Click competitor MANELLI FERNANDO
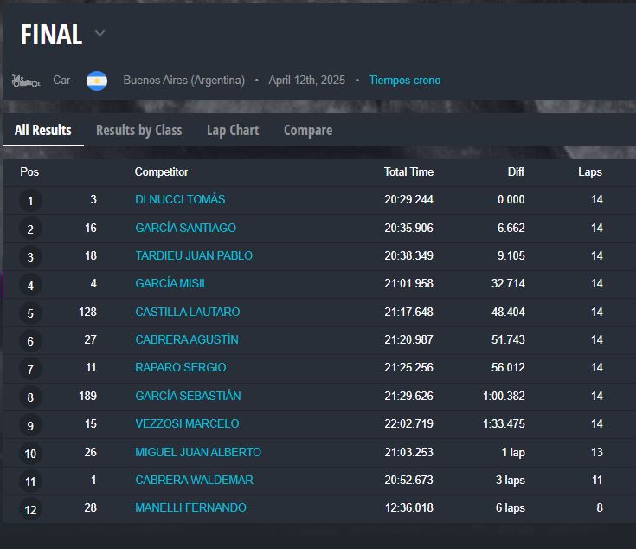Viewport: 636px width, 549px height. [x=190, y=508]
